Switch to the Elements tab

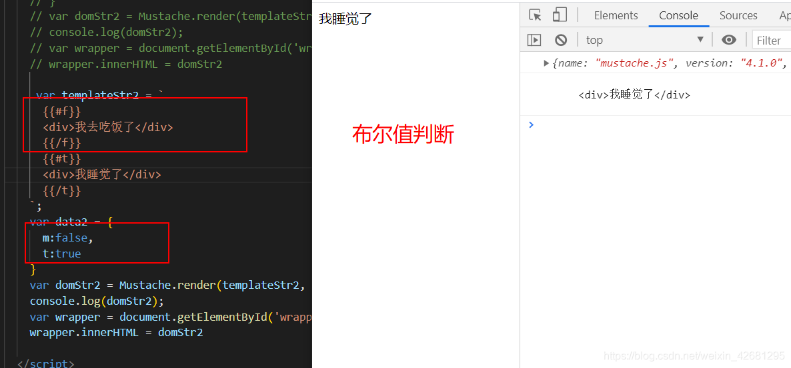pyautogui.click(x=616, y=15)
